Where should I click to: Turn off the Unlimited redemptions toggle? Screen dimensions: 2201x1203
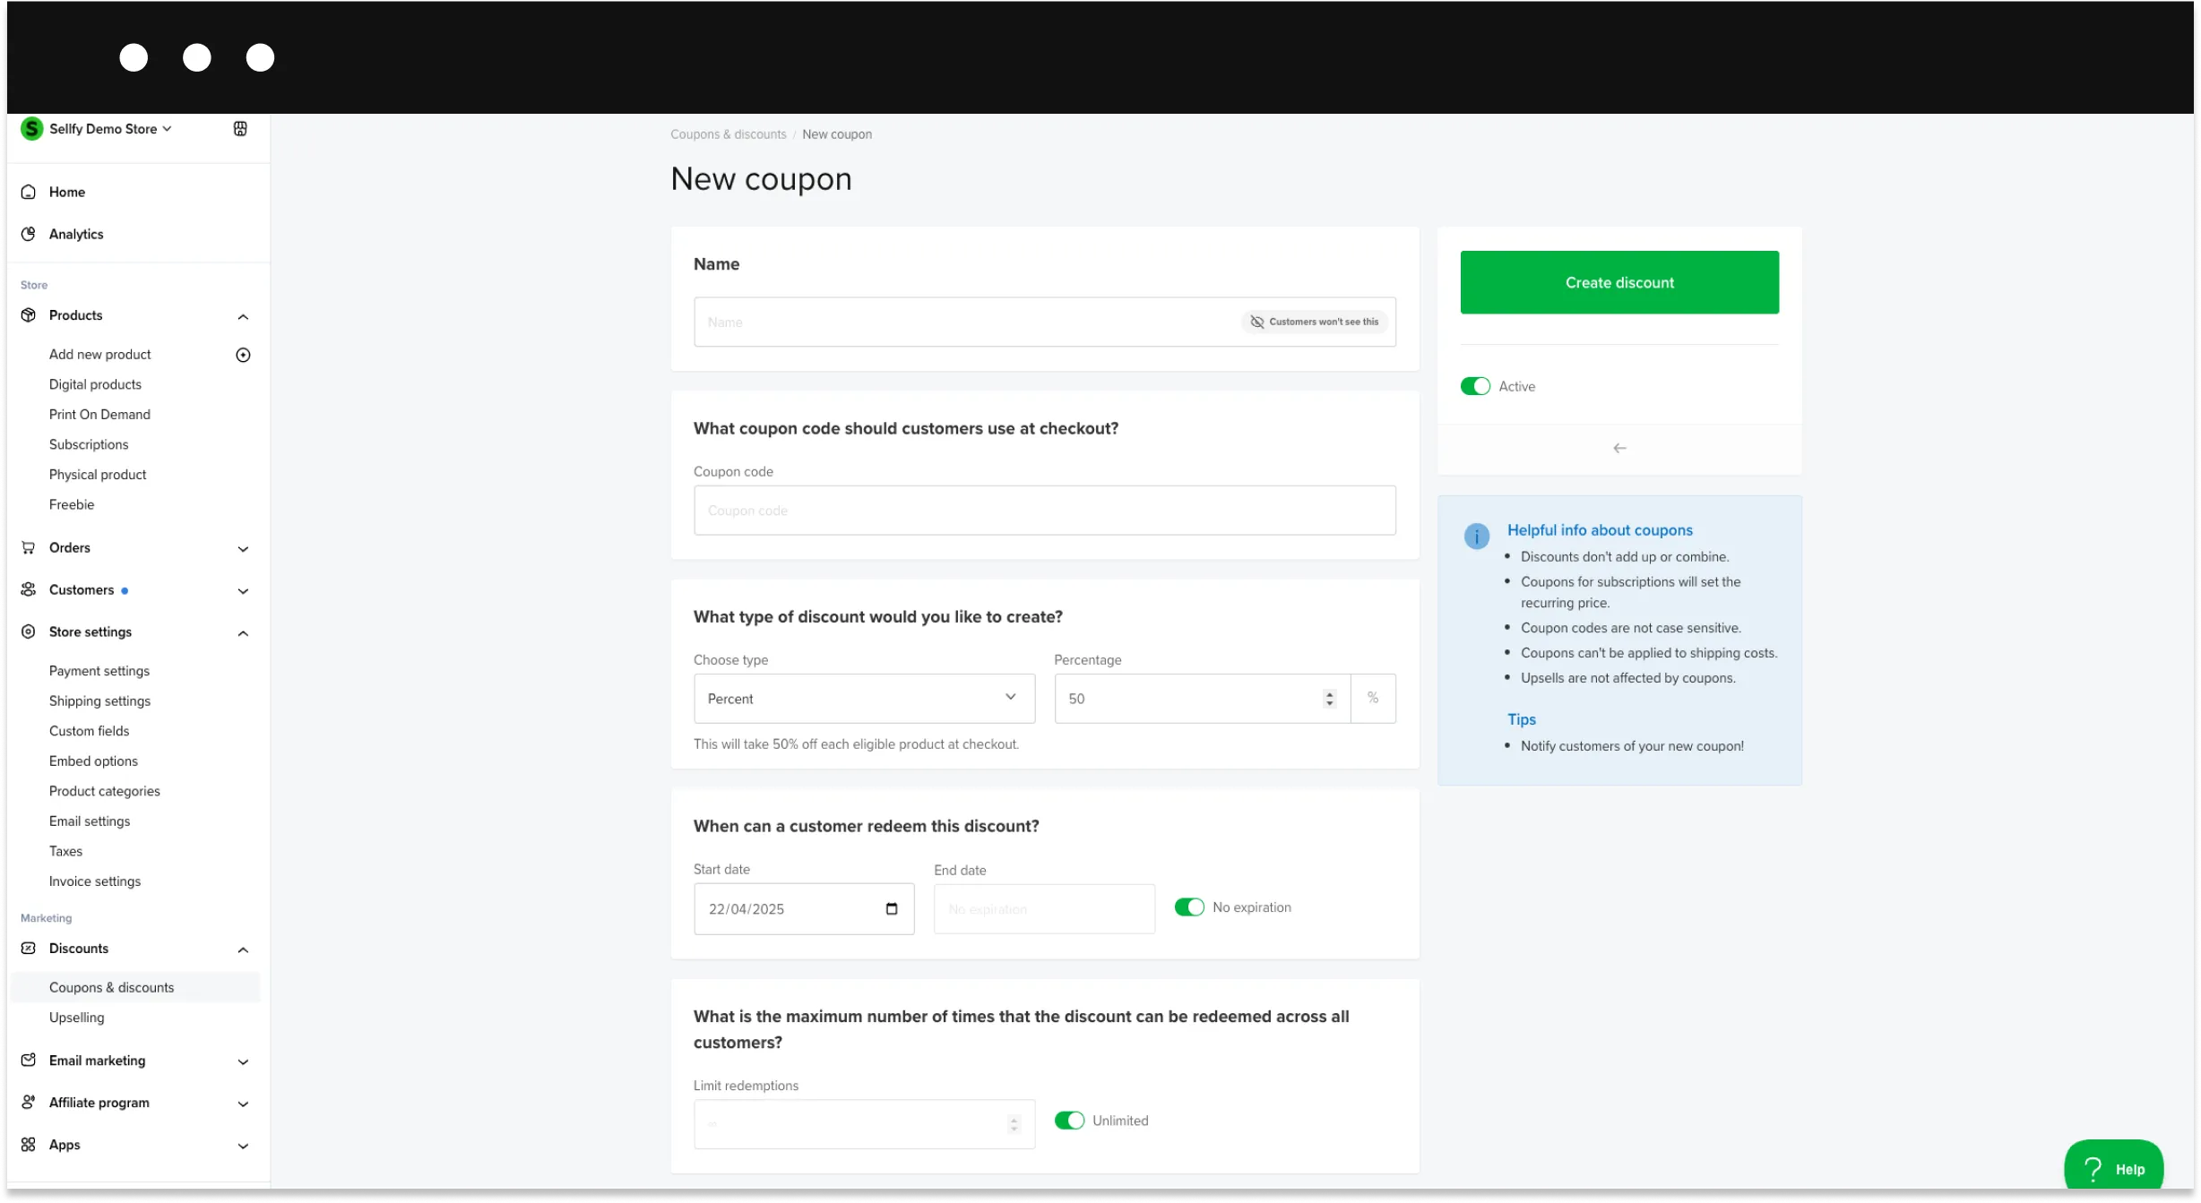click(1069, 1121)
